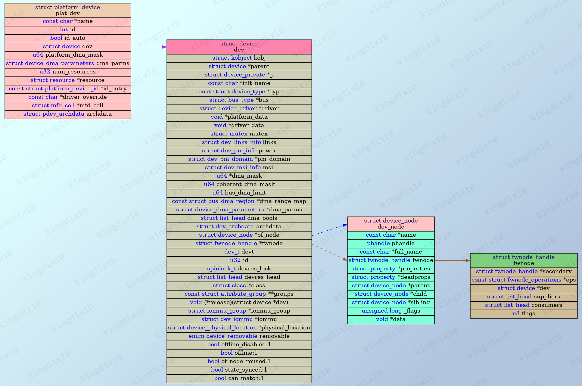Select 'struct fwnode_handle *secondary' row

pyautogui.click(x=524, y=272)
